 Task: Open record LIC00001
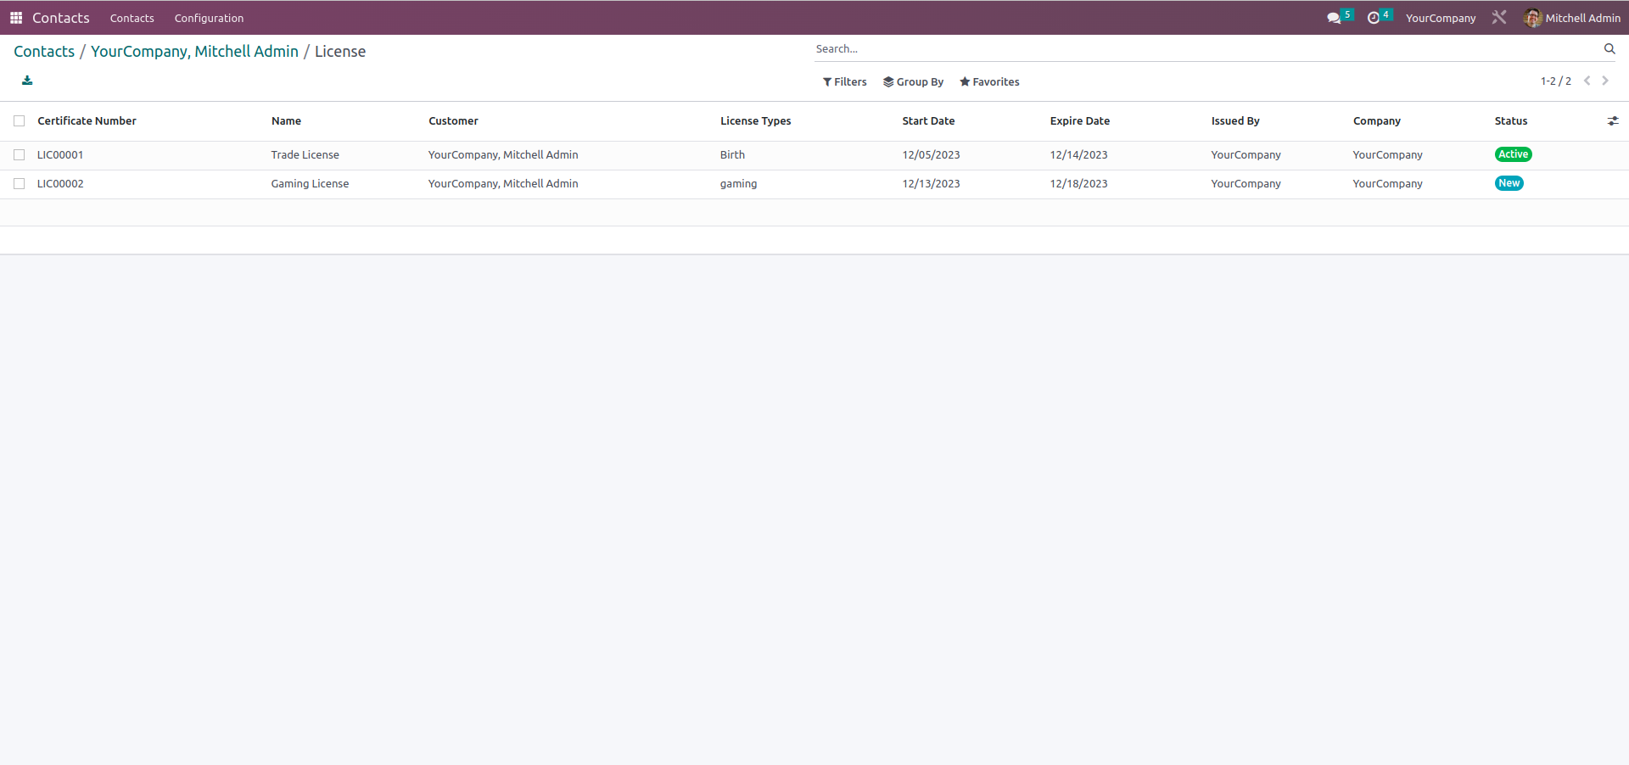tap(60, 155)
